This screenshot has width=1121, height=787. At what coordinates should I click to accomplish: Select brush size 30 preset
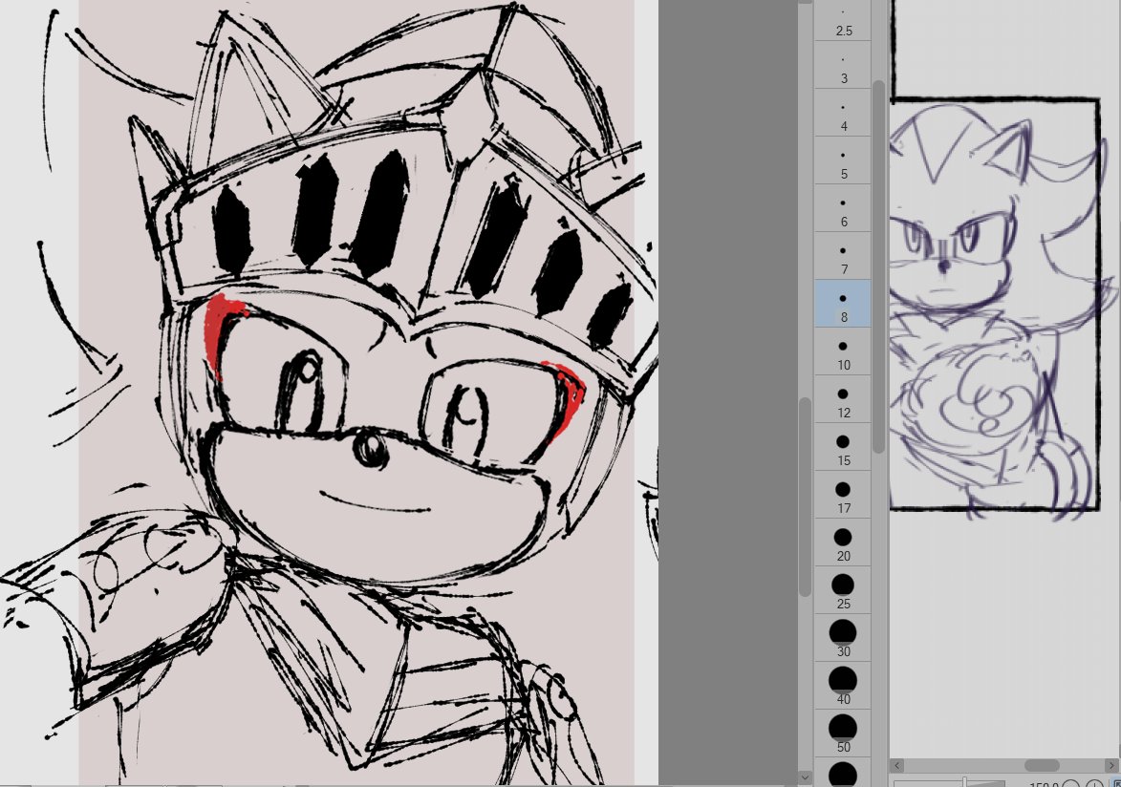click(843, 638)
